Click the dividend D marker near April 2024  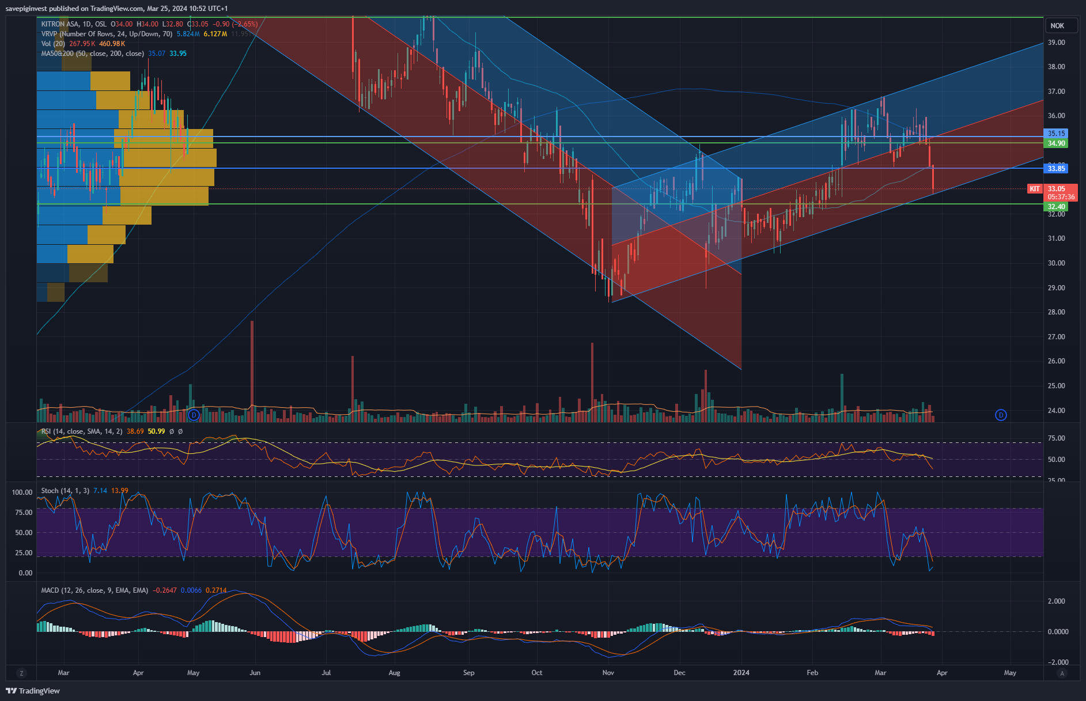1001,415
